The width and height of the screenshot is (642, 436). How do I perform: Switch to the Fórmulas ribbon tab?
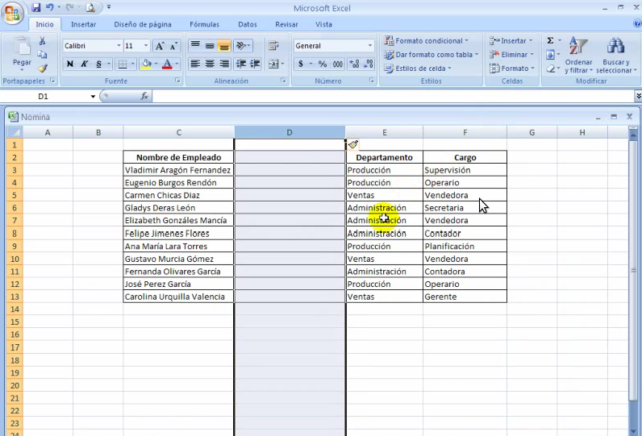[x=204, y=25]
